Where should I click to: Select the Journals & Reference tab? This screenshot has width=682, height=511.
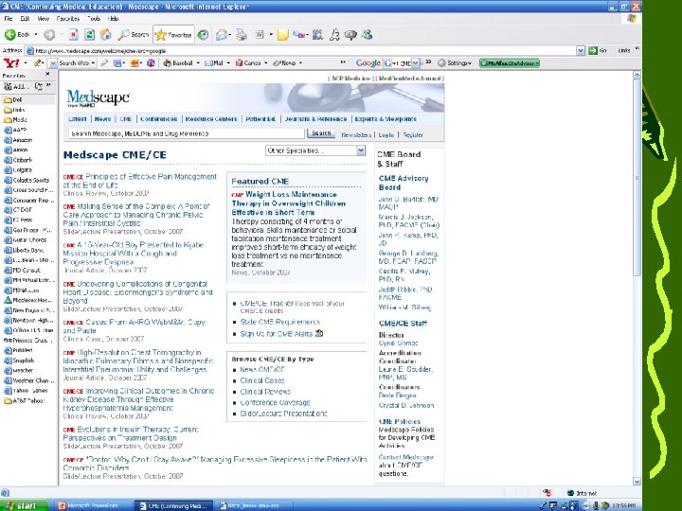point(315,118)
